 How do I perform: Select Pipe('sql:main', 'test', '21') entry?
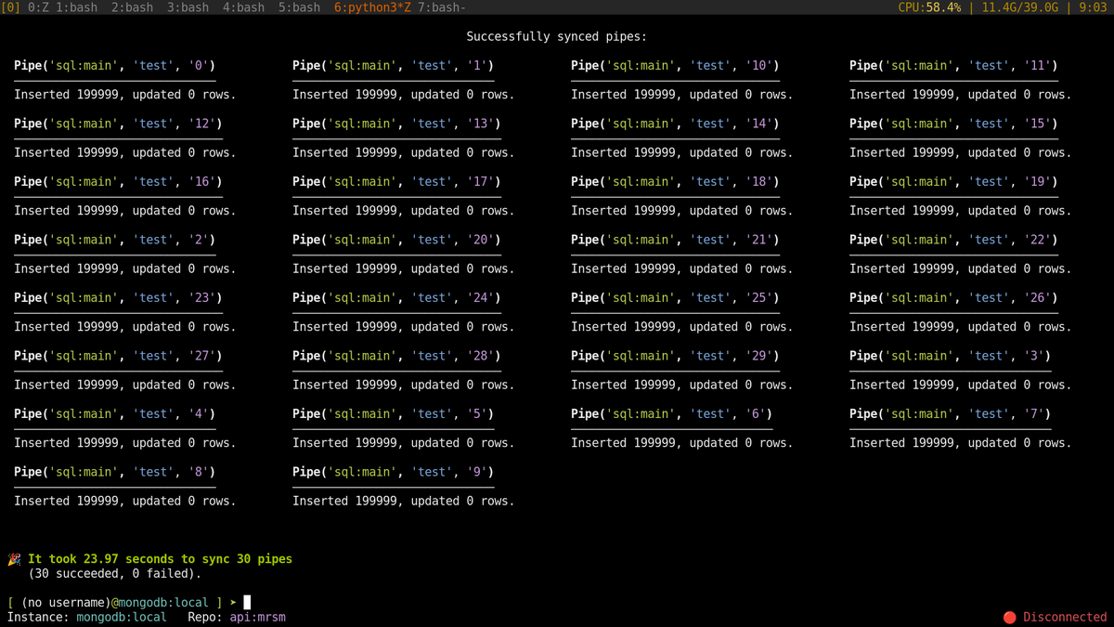click(675, 240)
